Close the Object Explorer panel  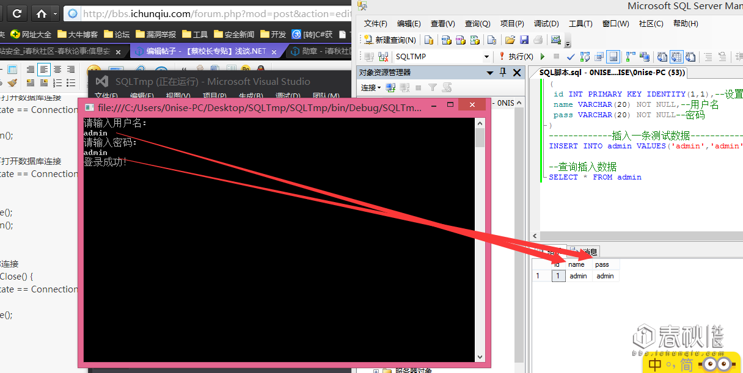(x=517, y=73)
